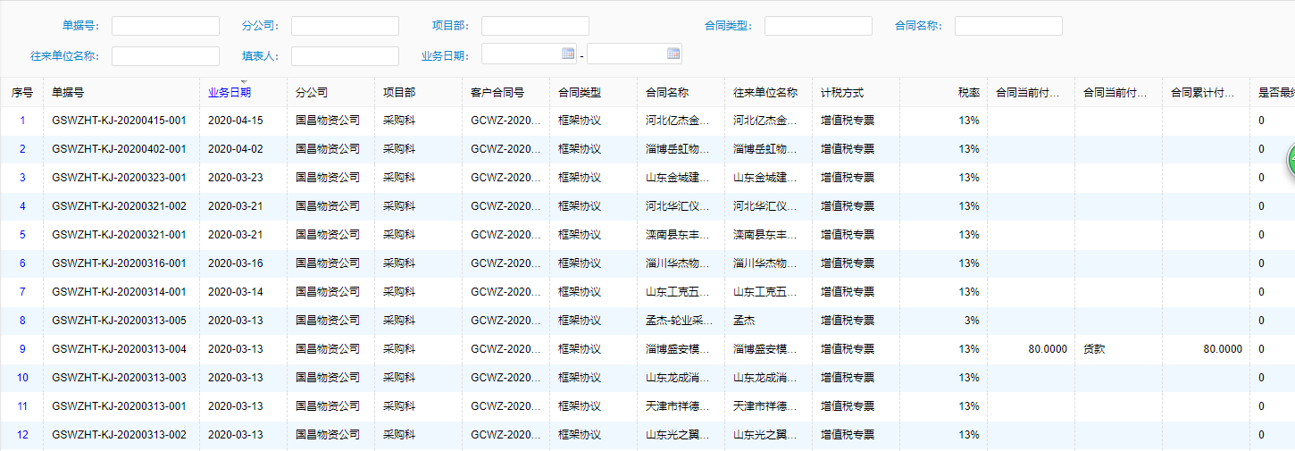Open row number 5 link
The image size is (1295, 451).
22,235
